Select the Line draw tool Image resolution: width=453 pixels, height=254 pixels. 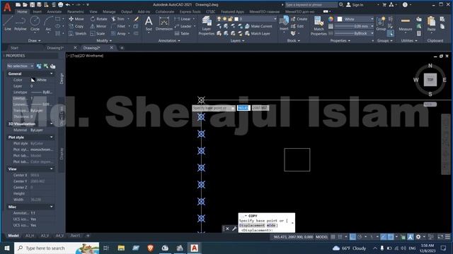click(8, 23)
